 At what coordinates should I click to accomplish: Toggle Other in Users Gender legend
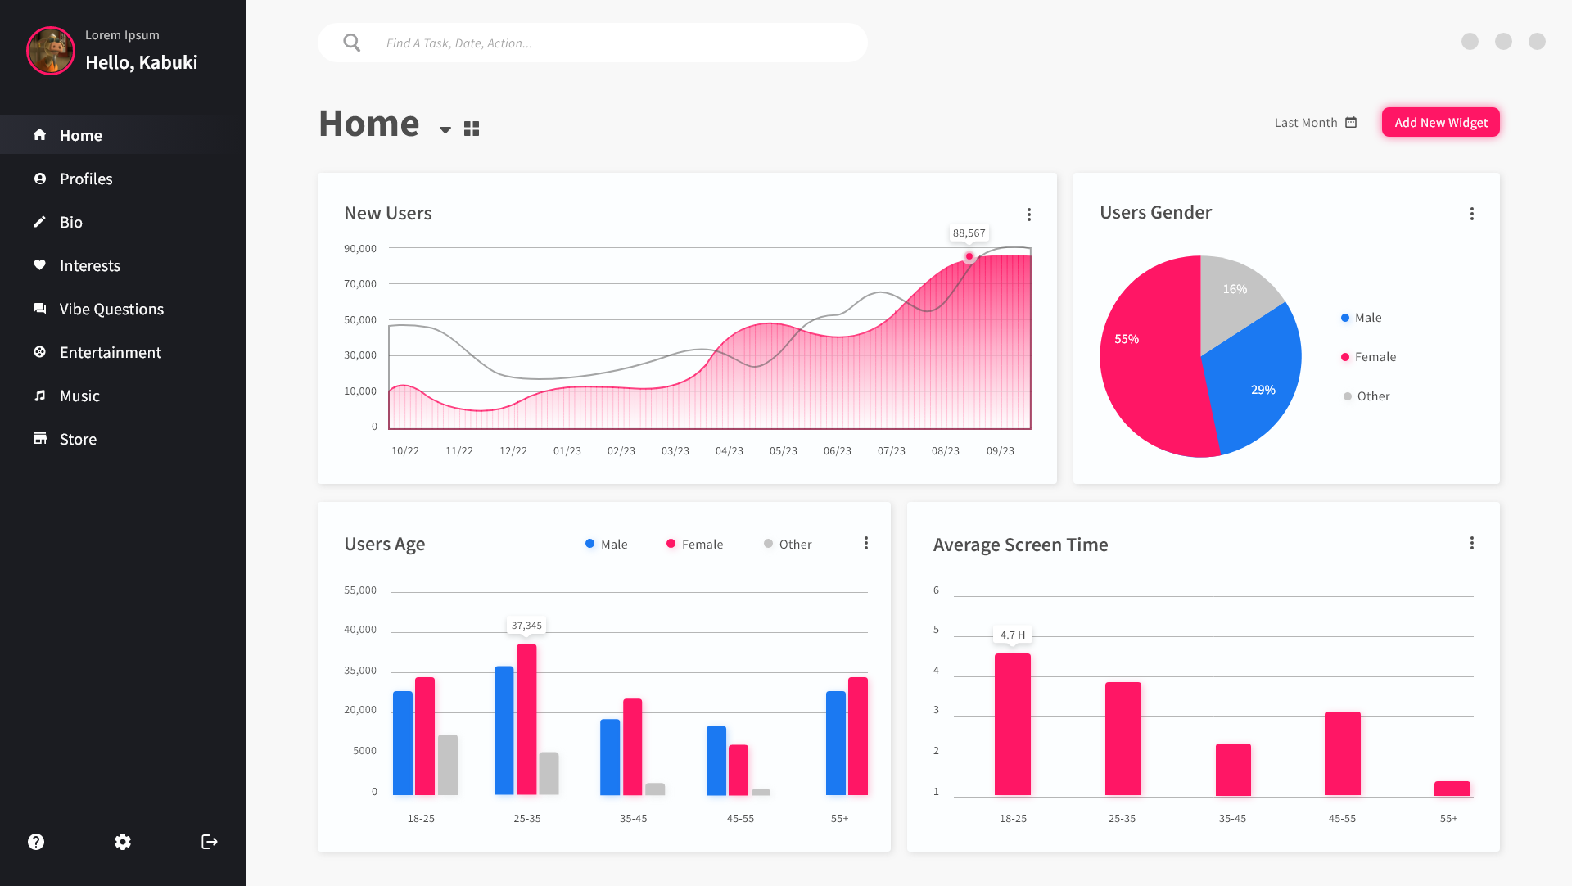click(1366, 396)
